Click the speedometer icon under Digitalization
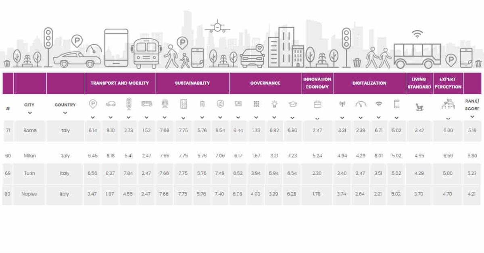484x253 pixels. click(361, 104)
